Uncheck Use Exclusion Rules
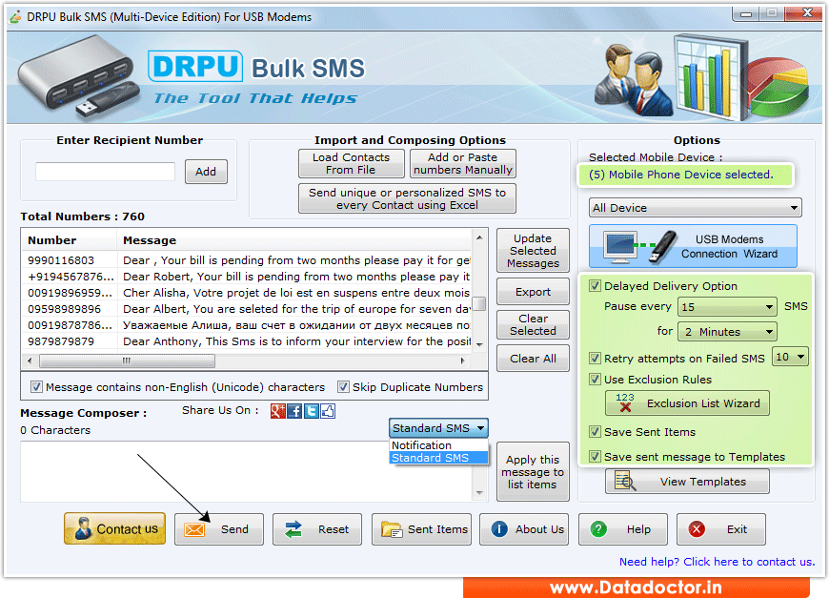The height and width of the screenshot is (598, 829). tap(595, 380)
